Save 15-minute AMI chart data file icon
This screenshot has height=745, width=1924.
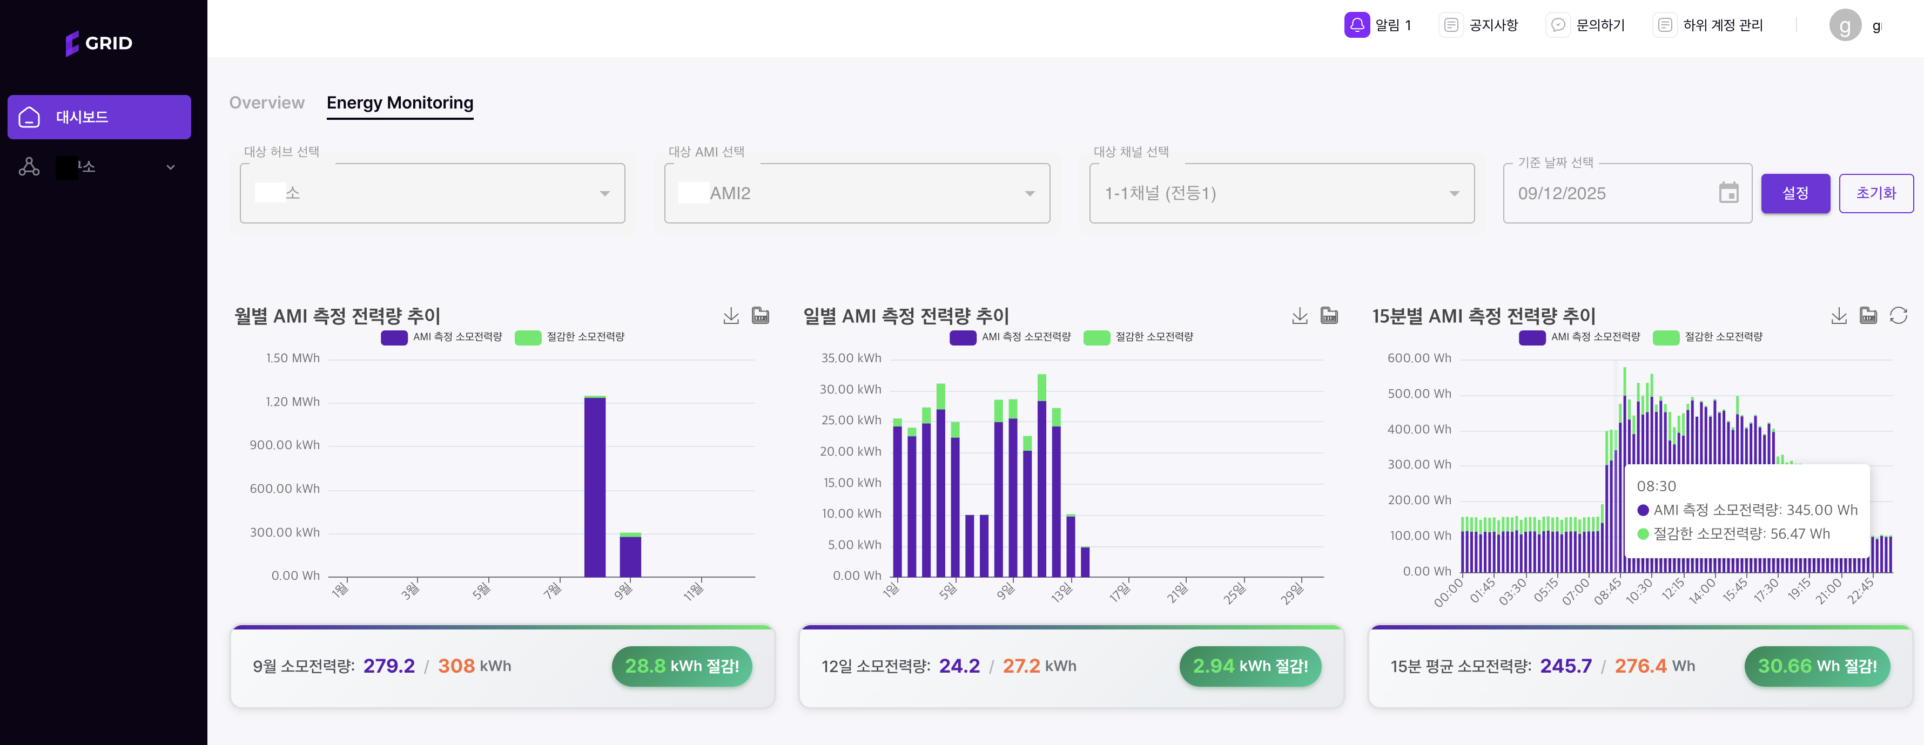point(1868,316)
